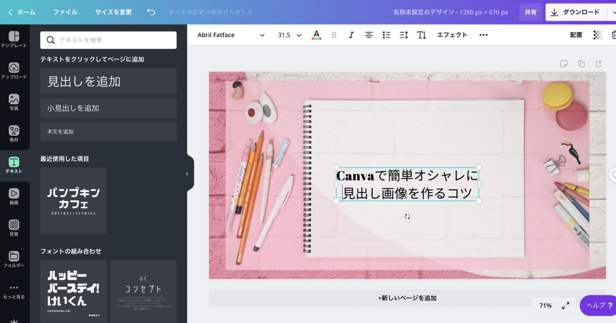Open the 素材 elements panel

[14, 134]
